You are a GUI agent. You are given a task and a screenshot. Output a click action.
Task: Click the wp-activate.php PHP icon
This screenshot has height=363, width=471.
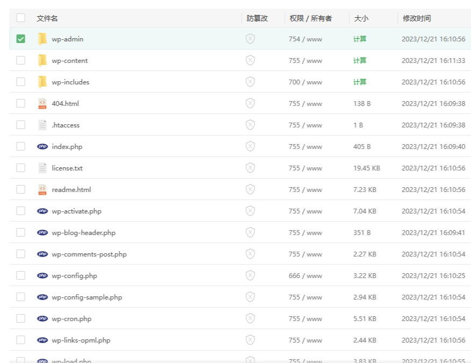click(43, 211)
